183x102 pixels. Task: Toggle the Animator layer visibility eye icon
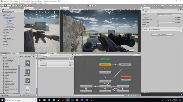point(72,55)
